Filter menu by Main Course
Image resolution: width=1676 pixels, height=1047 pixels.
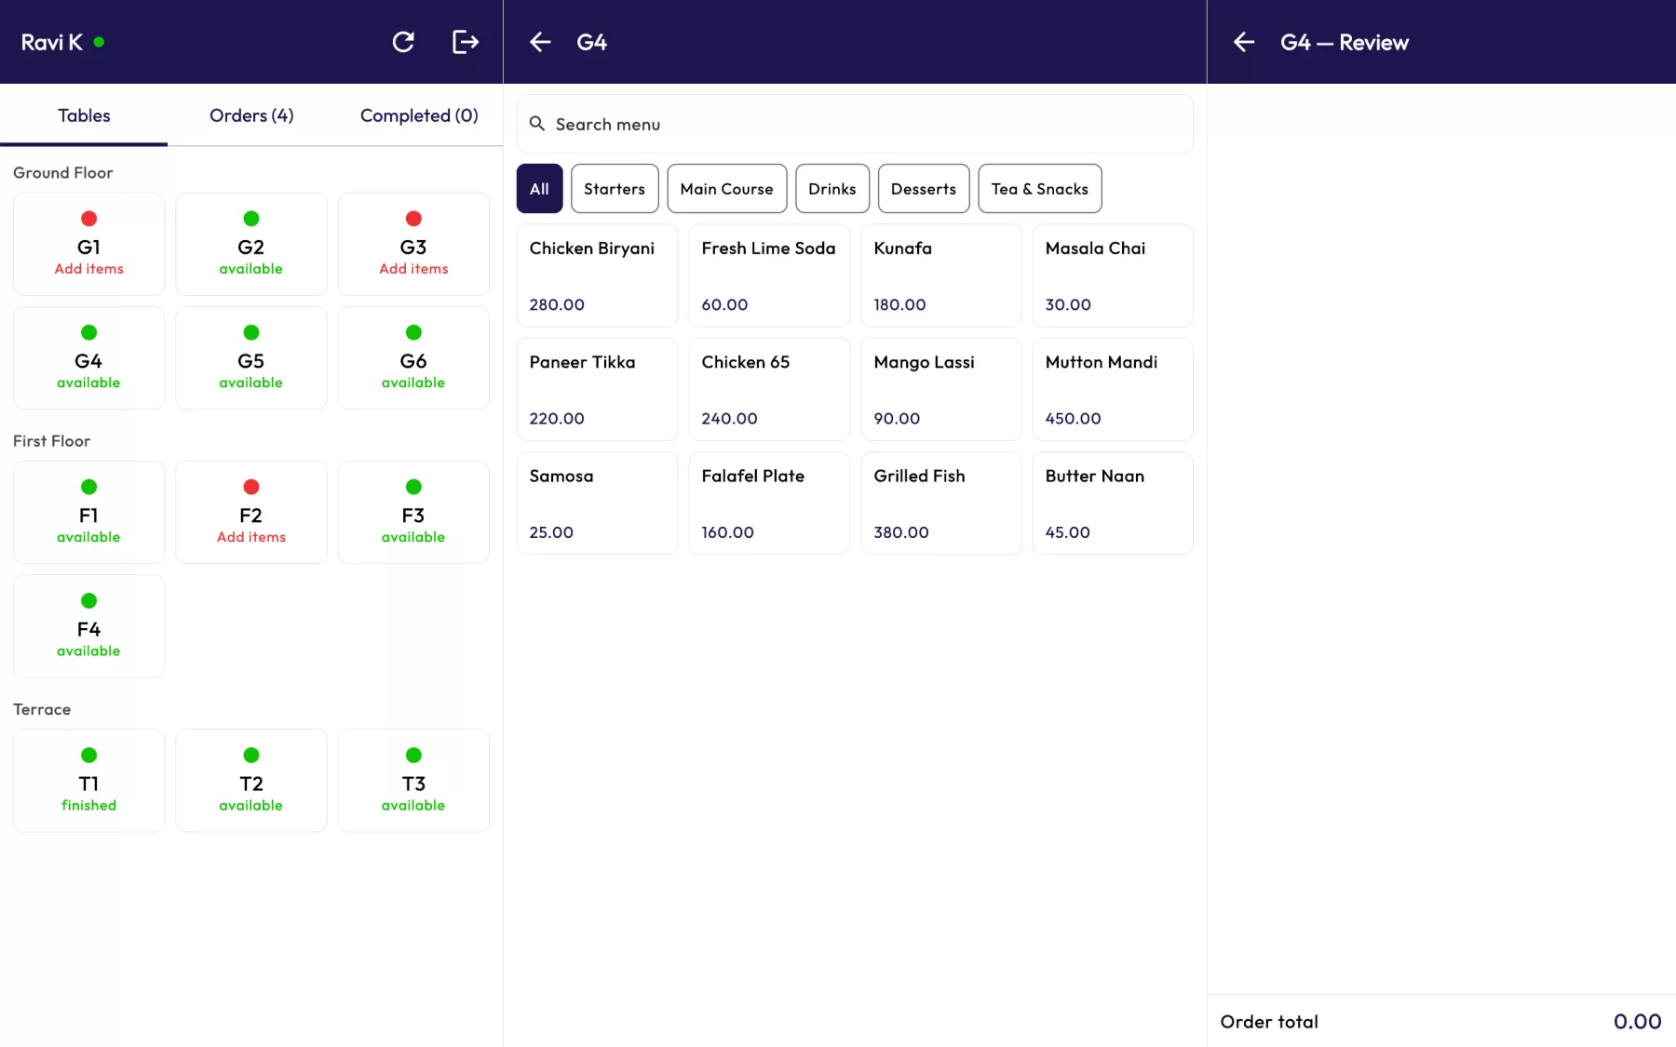click(726, 189)
